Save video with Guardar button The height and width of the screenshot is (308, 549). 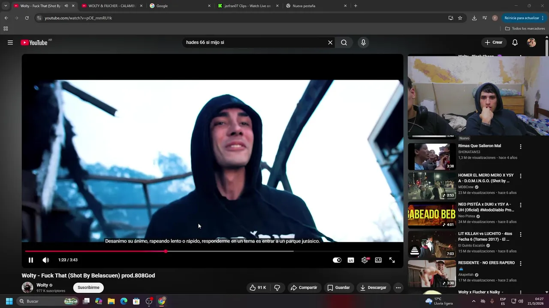tap(338, 287)
